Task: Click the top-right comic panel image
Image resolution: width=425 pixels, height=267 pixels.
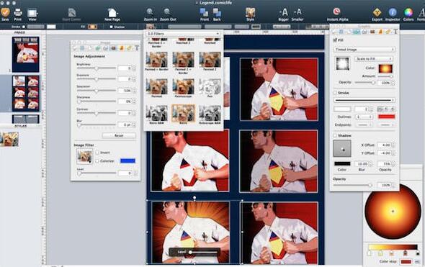Action: (x=279, y=89)
